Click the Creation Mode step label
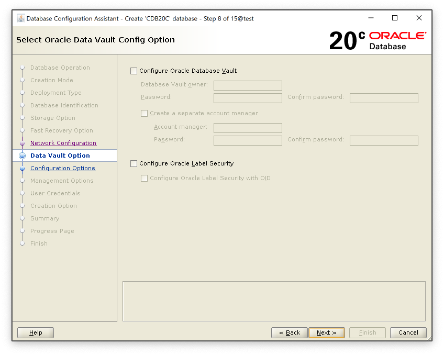 [52, 80]
